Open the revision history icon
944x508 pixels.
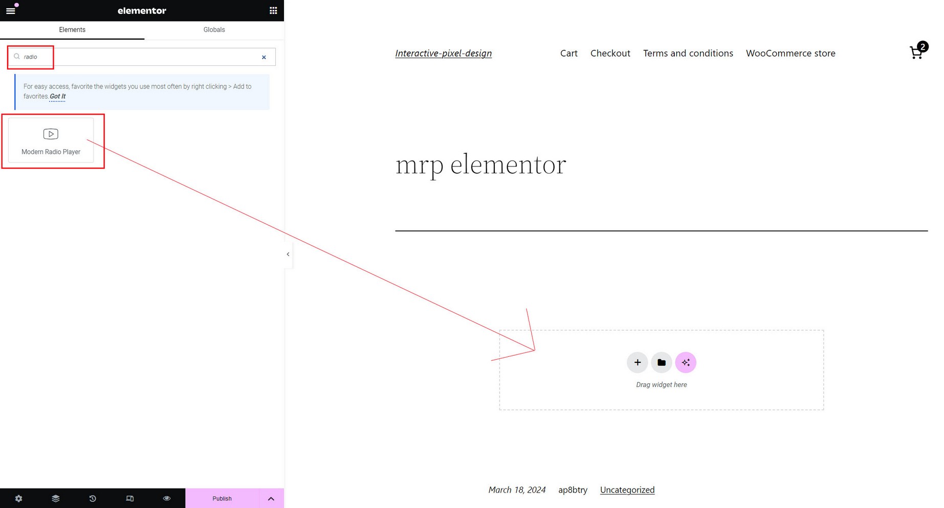pos(93,498)
